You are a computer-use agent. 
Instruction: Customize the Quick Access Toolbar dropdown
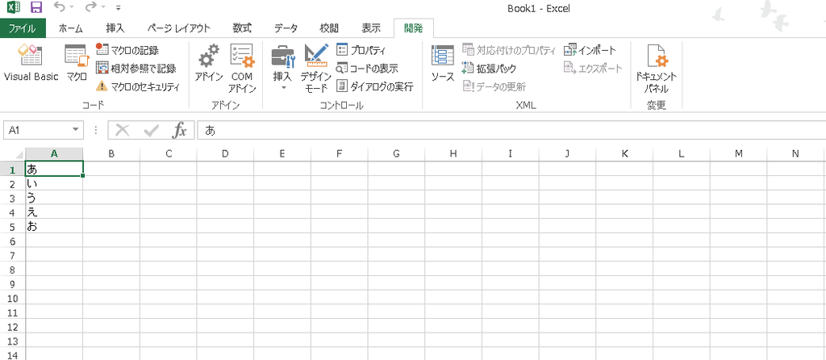[x=118, y=8]
